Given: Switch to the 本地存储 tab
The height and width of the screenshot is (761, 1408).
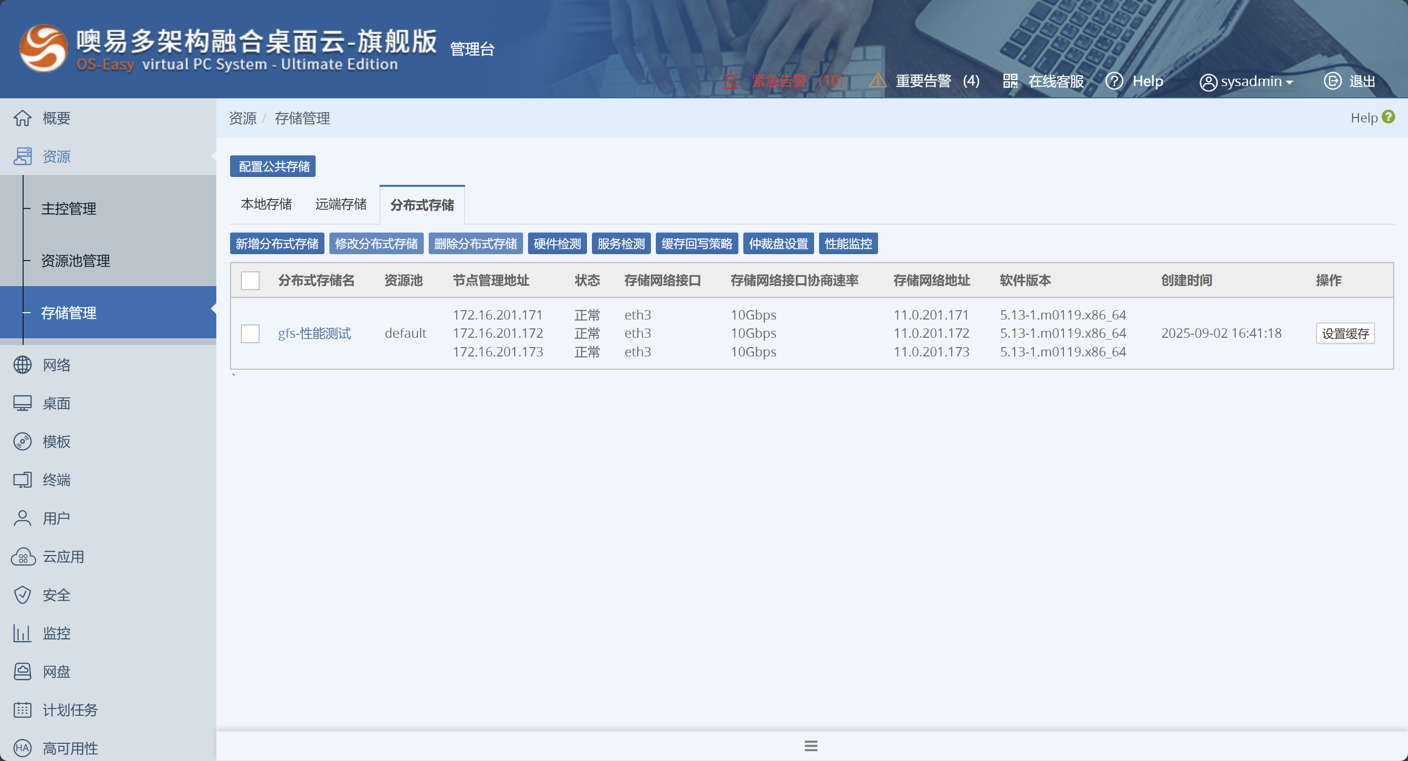Looking at the screenshot, I should pyautogui.click(x=266, y=205).
